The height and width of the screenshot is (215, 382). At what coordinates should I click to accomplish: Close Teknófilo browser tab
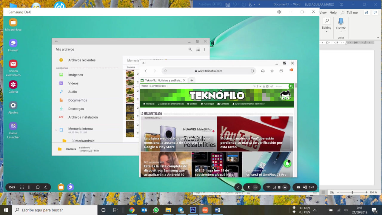coord(184,80)
